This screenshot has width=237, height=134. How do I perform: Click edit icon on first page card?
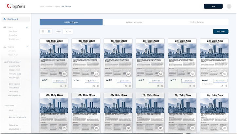pyautogui.click(x=61, y=86)
